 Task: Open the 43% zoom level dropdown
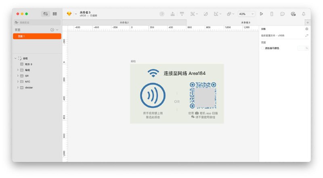[246, 14]
